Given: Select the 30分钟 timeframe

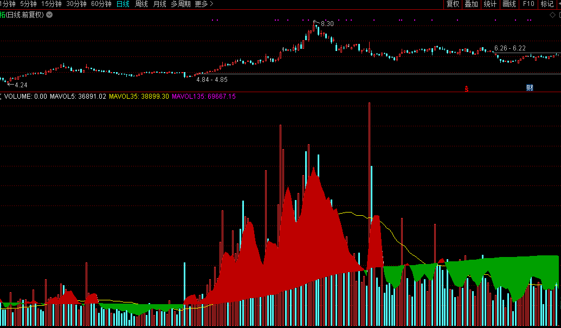Looking at the screenshot, I should click(76, 4).
